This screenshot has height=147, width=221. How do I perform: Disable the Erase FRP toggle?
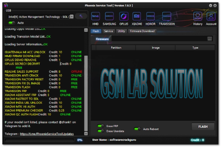click(101, 126)
